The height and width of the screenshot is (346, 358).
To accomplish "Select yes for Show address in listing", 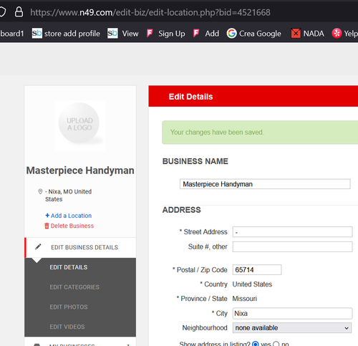I will click(256, 344).
